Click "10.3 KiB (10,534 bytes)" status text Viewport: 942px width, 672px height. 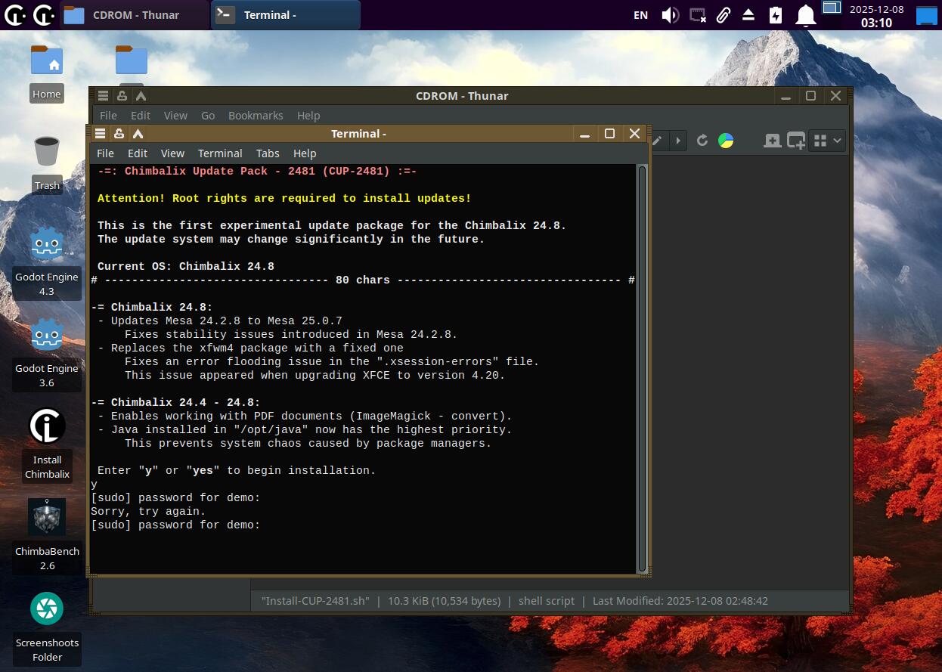tap(444, 601)
